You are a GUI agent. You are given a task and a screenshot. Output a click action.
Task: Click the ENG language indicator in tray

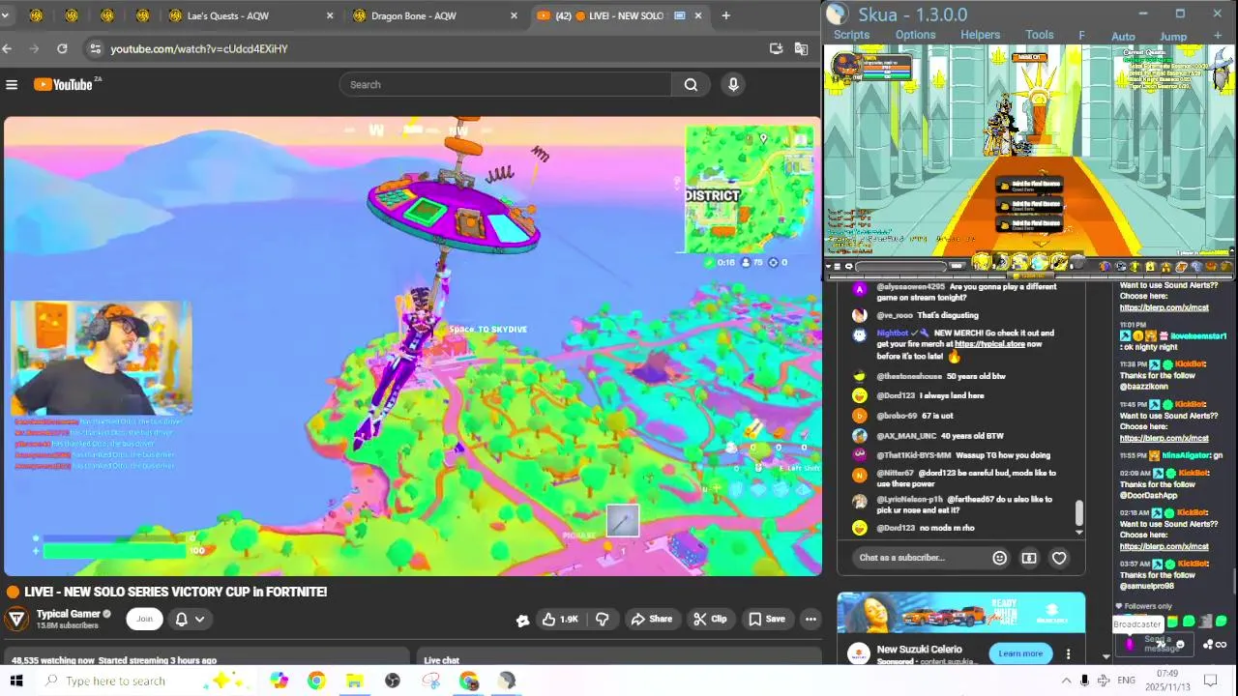pyautogui.click(x=1126, y=681)
